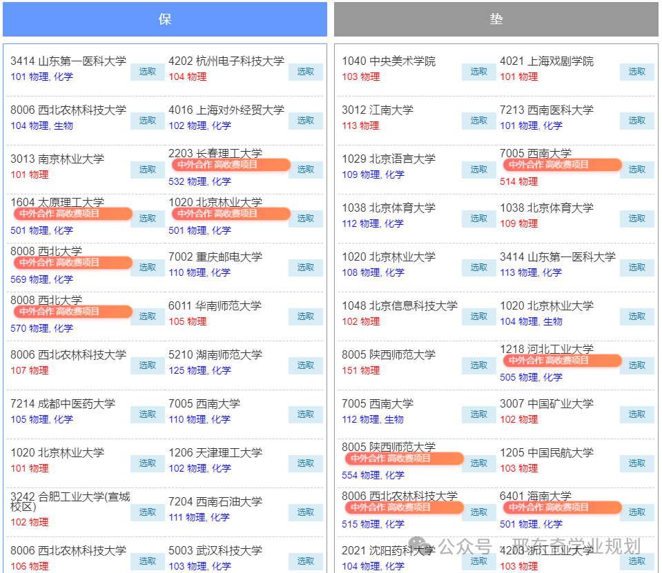Click 选取 beside 上海戏剧学院
Screen dimensions: 662x573
pyautogui.click(x=636, y=72)
